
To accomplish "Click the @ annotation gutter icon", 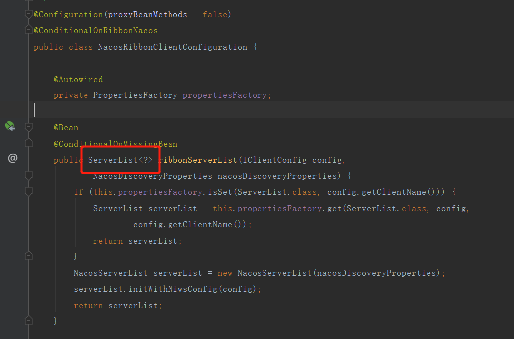I will coord(12,159).
